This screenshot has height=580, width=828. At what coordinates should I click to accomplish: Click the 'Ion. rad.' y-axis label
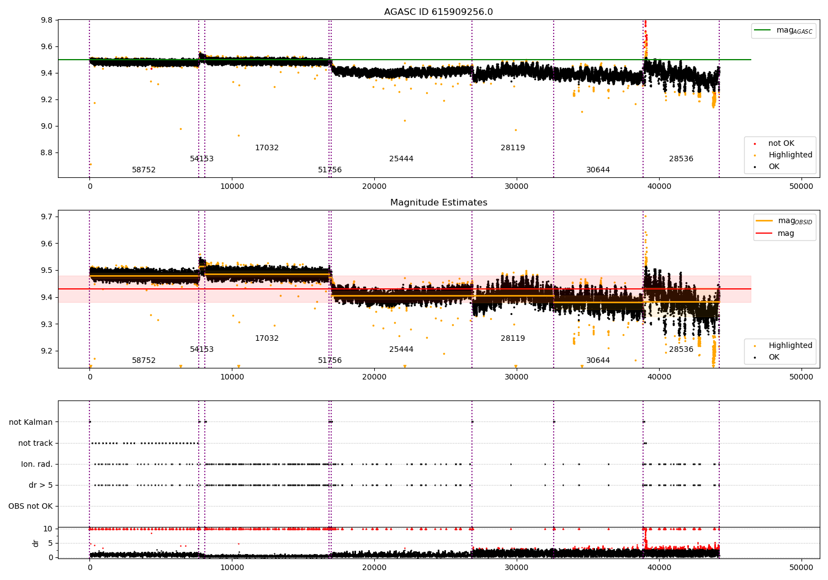coord(37,464)
